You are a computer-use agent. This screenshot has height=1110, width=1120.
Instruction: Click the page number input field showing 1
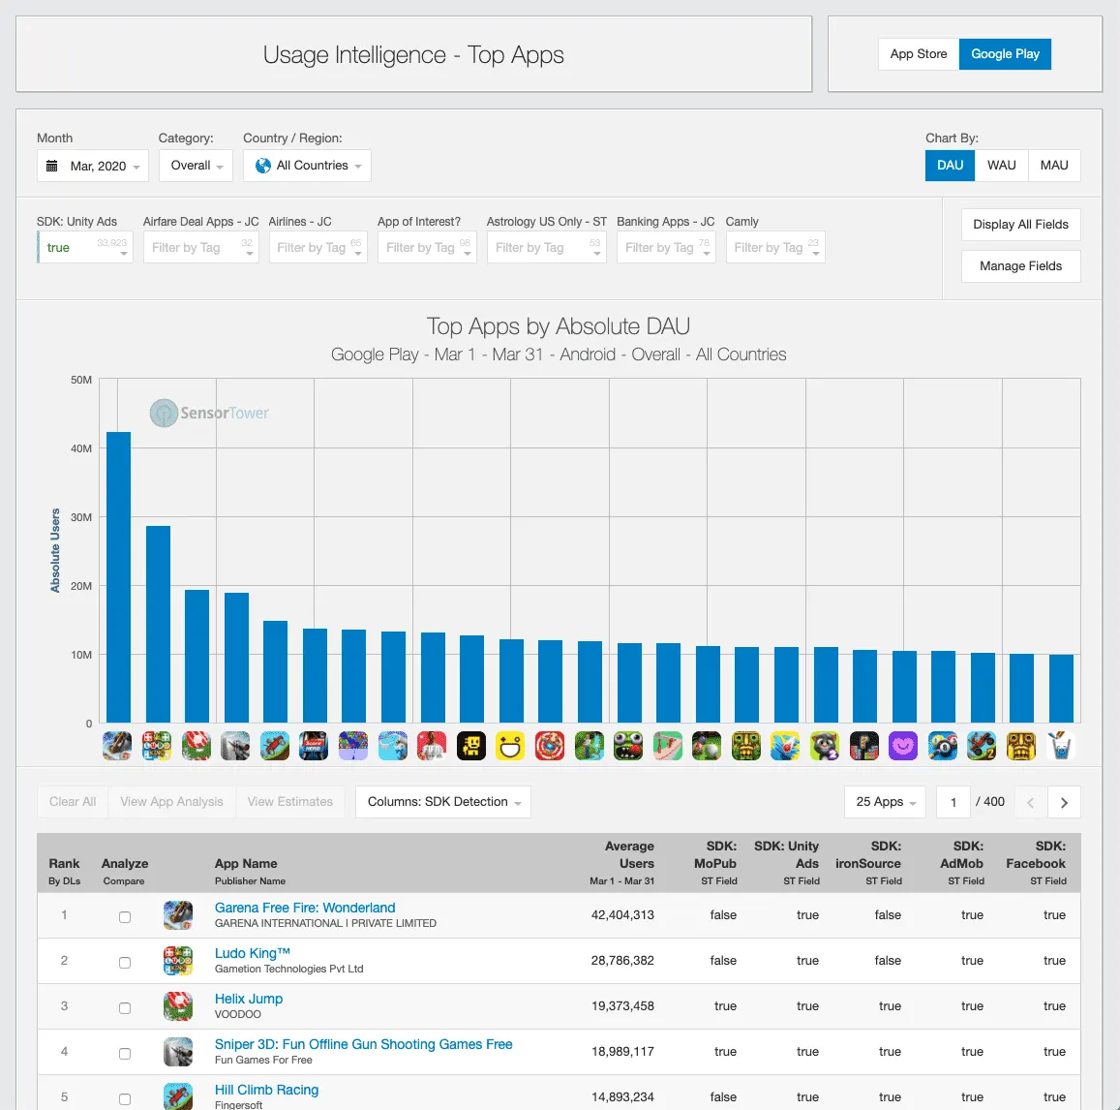click(953, 802)
